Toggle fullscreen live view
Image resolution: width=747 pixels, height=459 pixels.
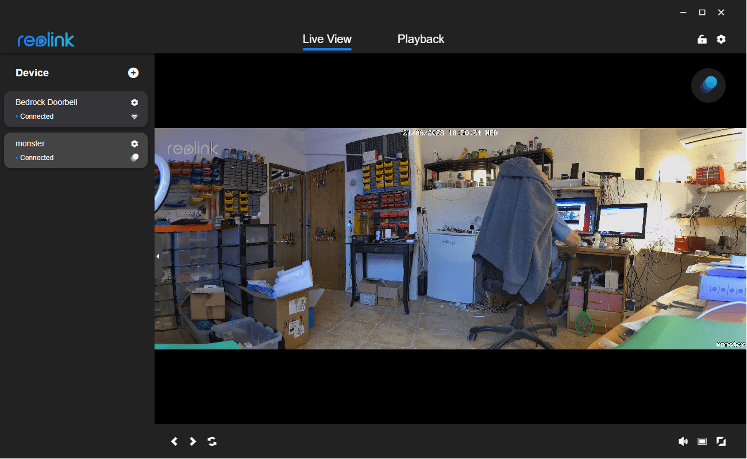coord(721,441)
